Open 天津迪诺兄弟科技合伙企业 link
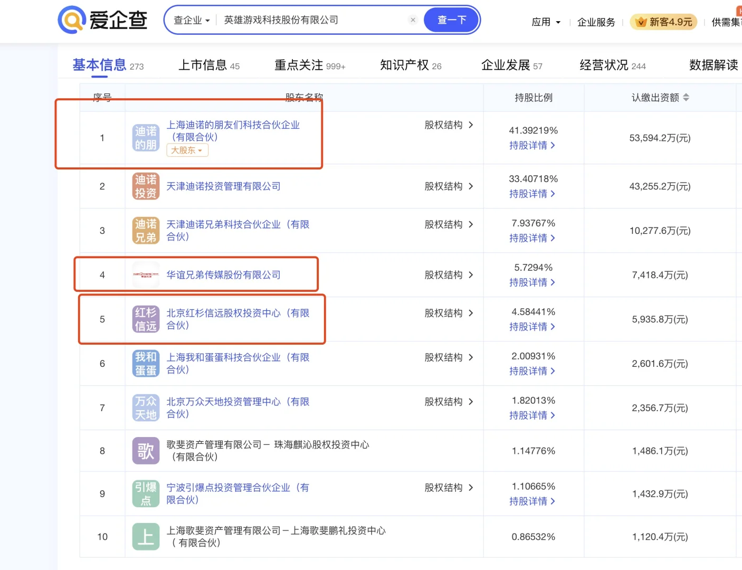This screenshot has height=570, width=742. click(238, 231)
